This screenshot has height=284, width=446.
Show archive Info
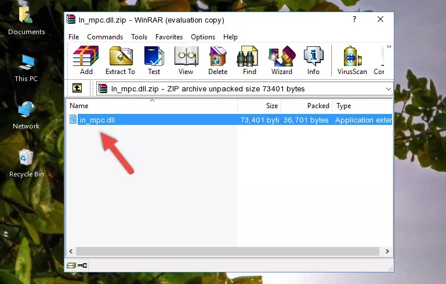[313, 60]
